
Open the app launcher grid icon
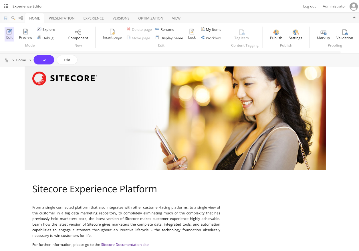[6, 6]
